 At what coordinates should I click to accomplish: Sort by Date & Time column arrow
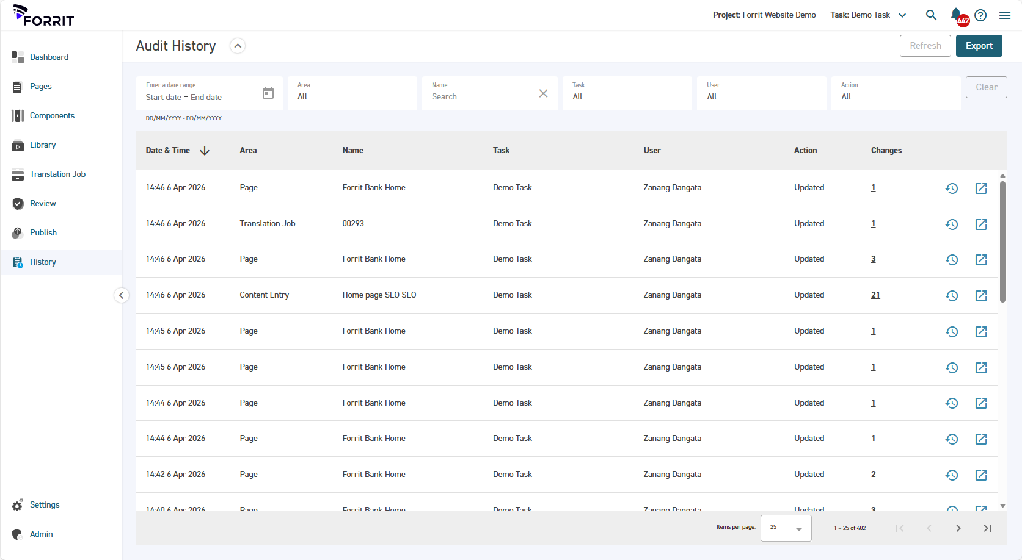[x=205, y=151]
